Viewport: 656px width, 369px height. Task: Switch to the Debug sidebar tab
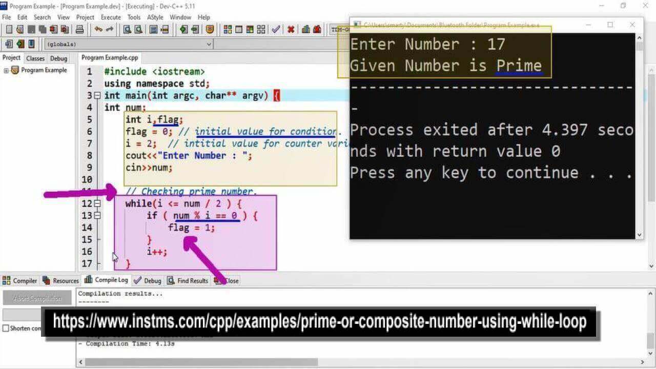coord(59,58)
